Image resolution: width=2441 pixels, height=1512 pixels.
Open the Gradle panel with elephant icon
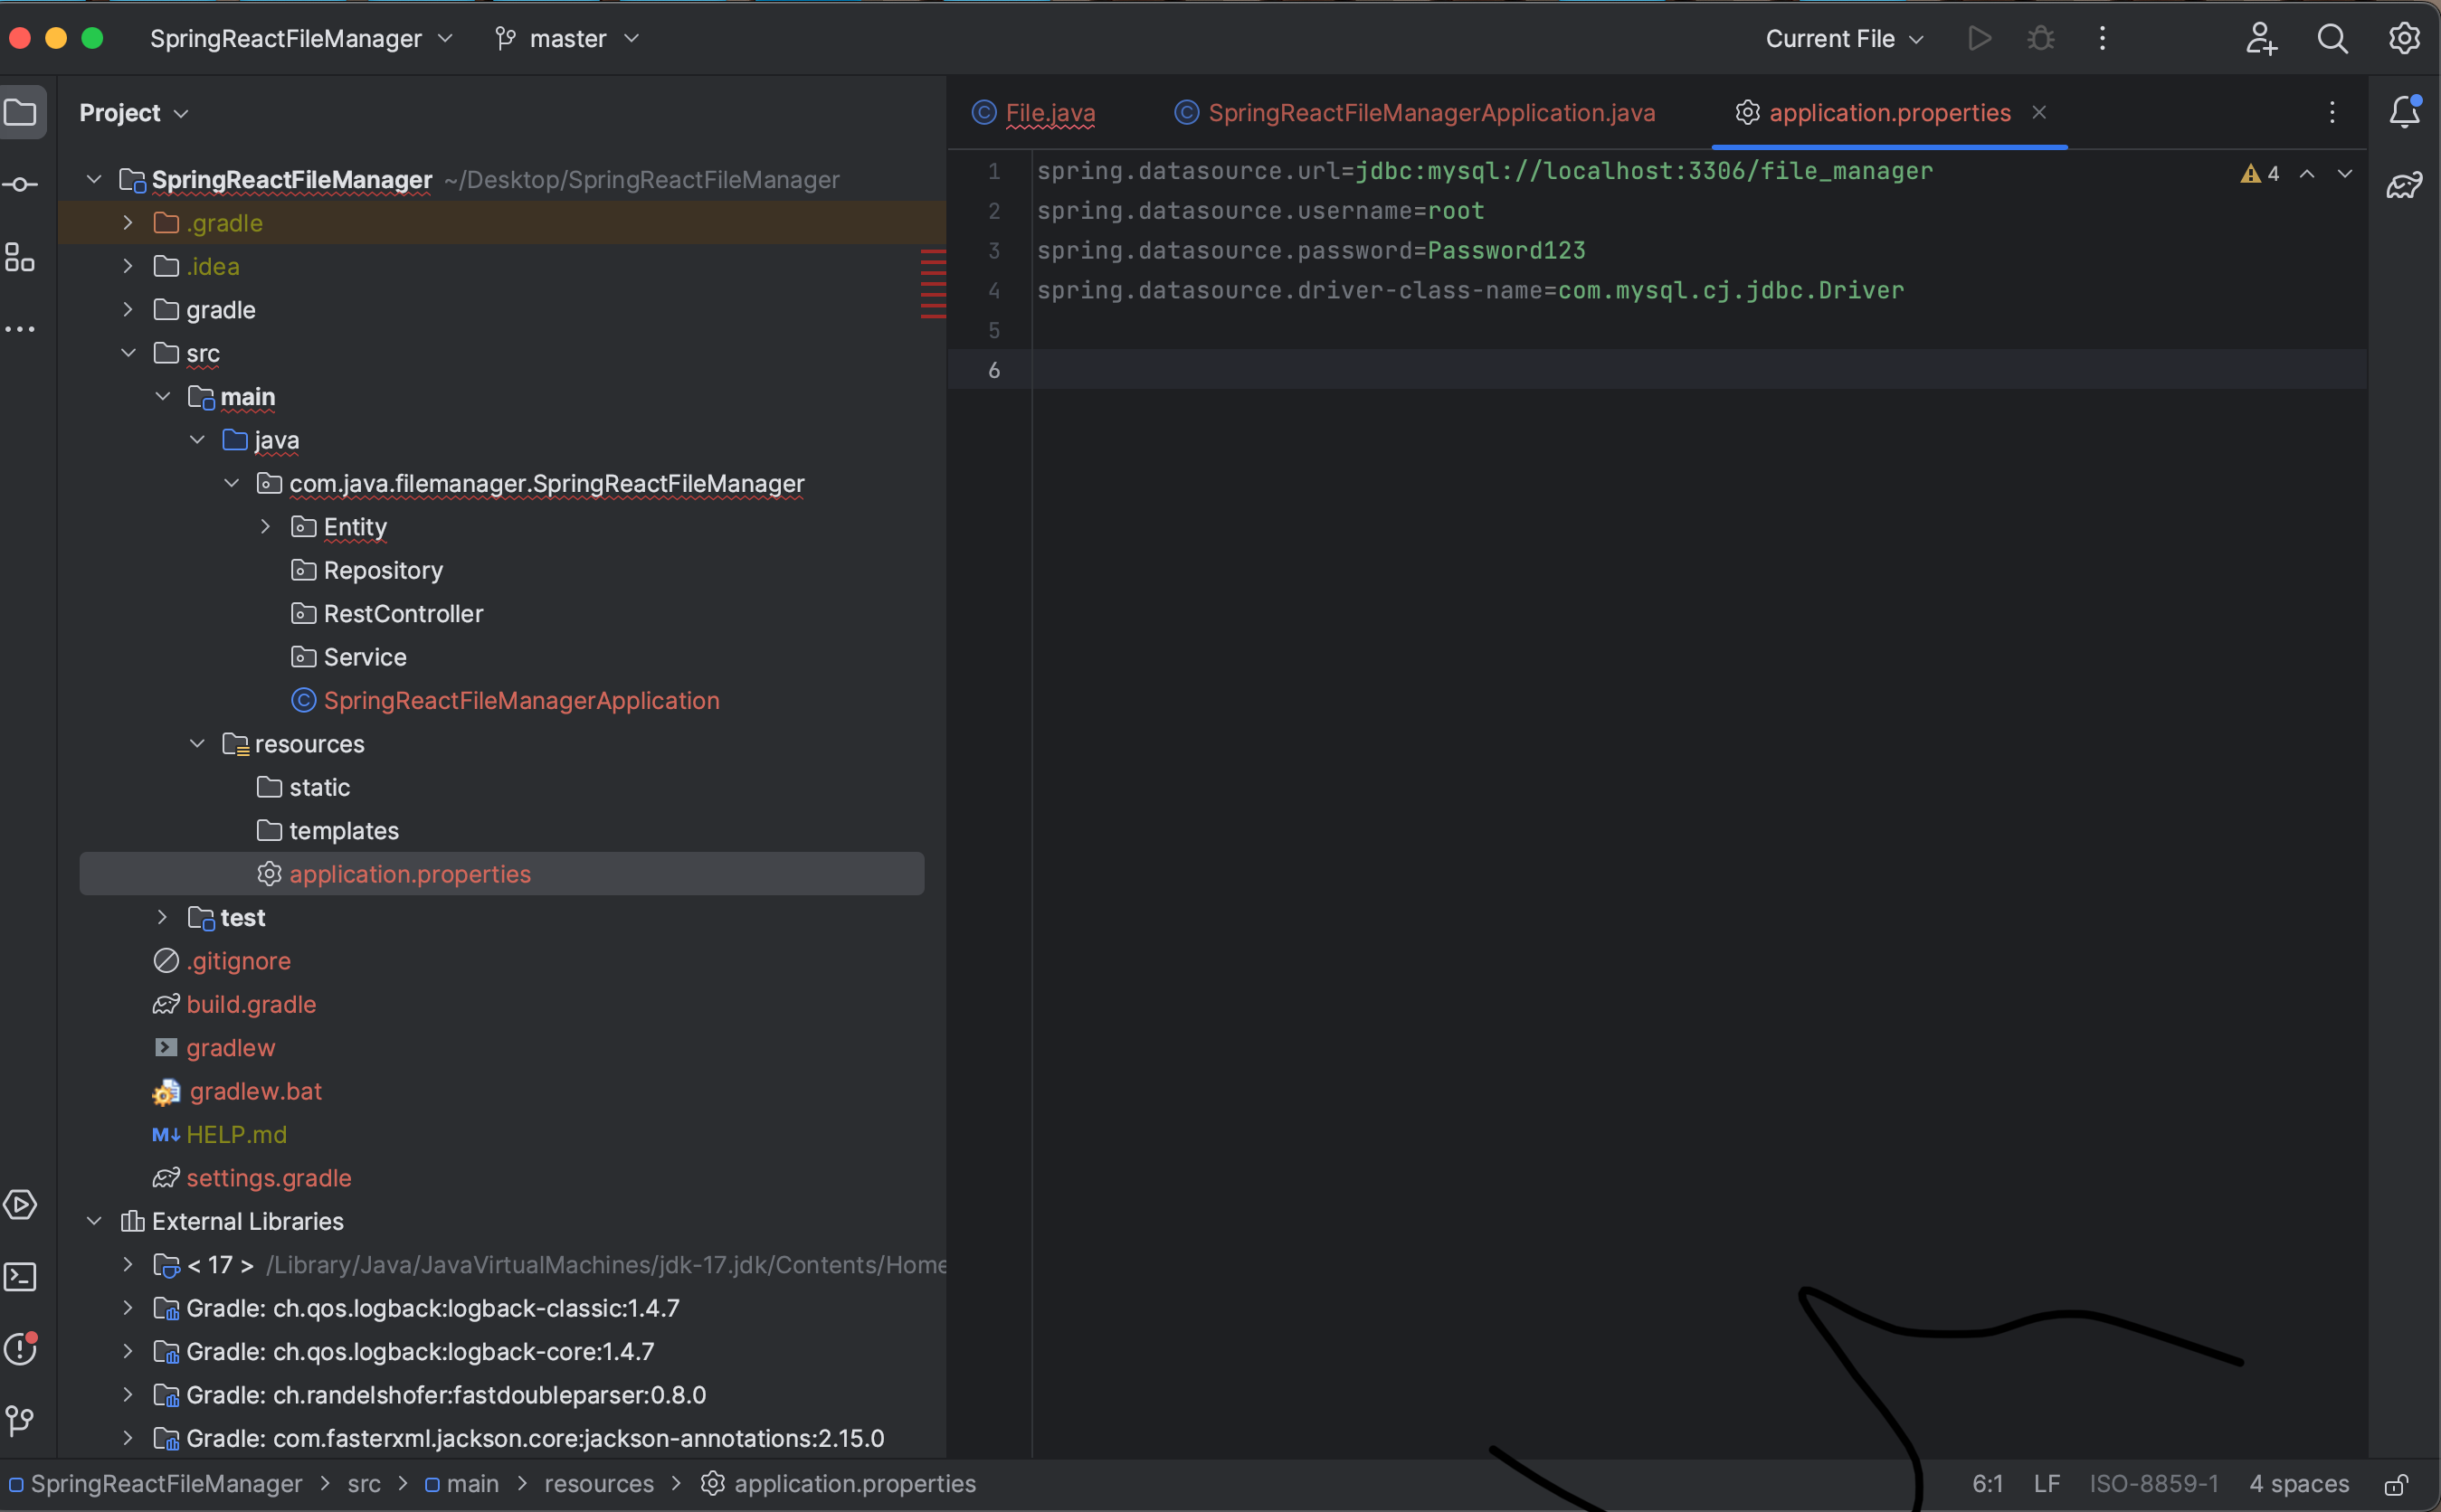tap(2405, 184)
